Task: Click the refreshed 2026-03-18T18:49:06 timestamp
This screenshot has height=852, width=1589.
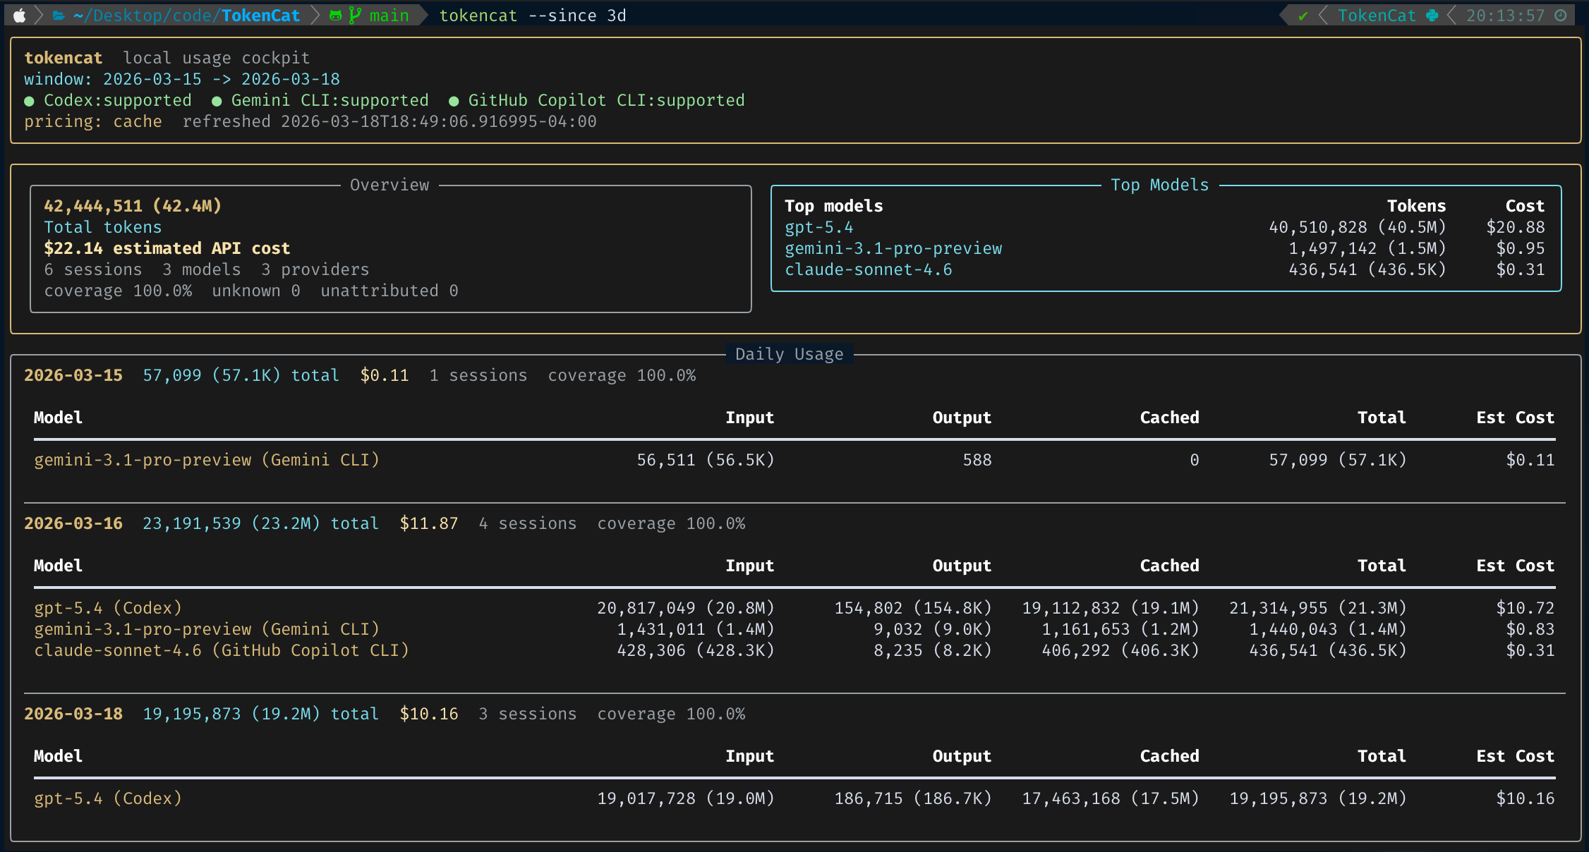Action: (x=389, y=121)
